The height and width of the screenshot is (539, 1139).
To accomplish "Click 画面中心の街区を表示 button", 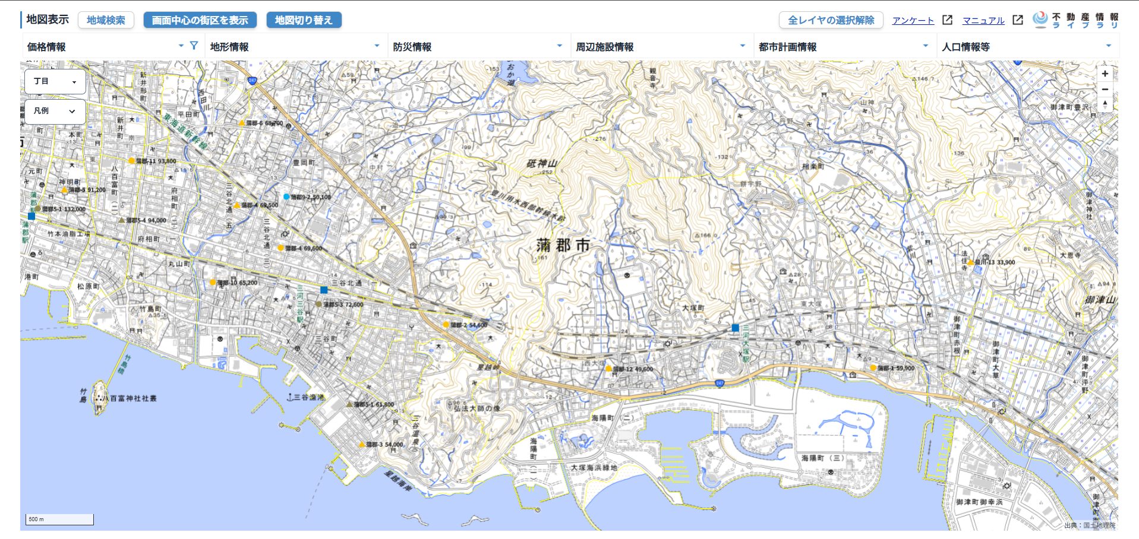I will (200, 20).
